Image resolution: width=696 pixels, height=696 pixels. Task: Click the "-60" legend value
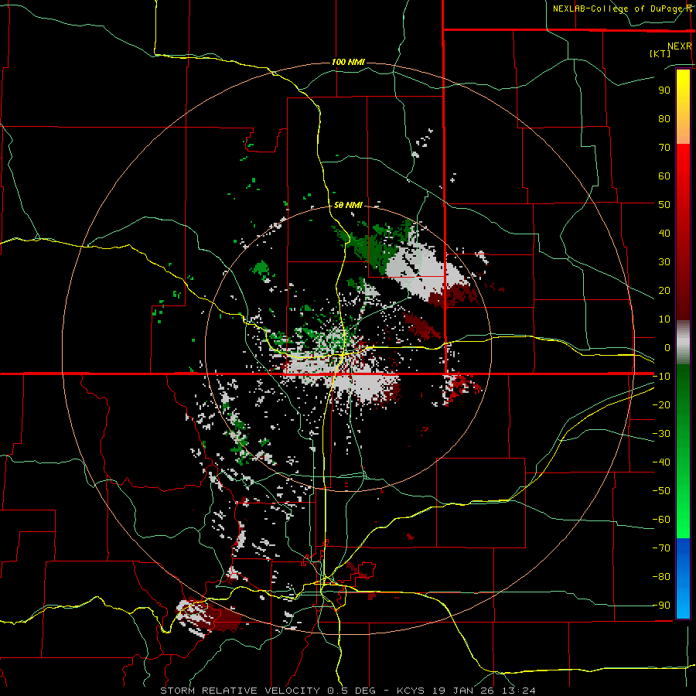pyautogui.click(x=661, y=520)
